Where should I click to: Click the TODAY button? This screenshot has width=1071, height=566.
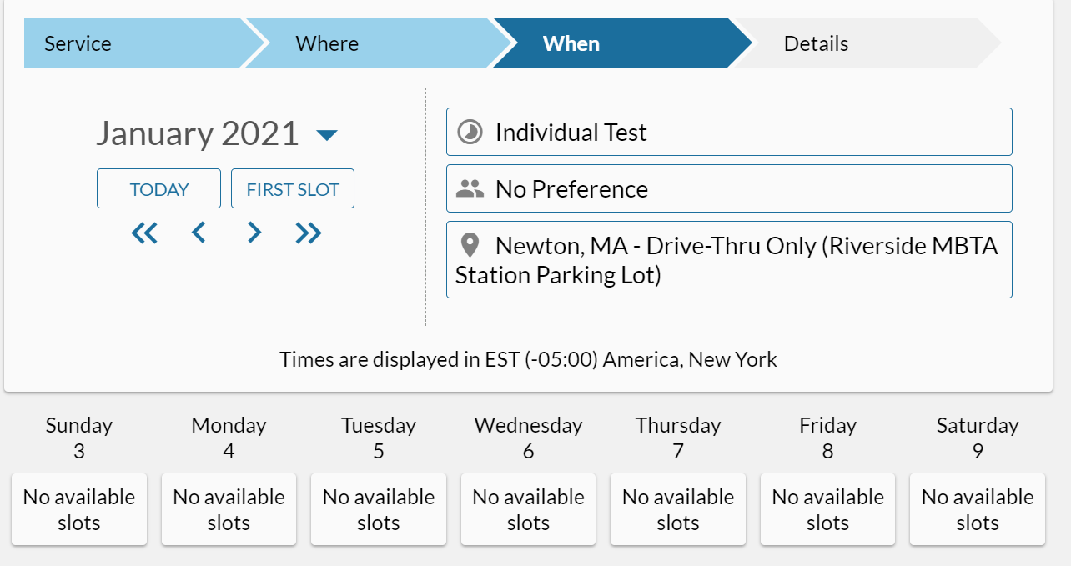159,188
